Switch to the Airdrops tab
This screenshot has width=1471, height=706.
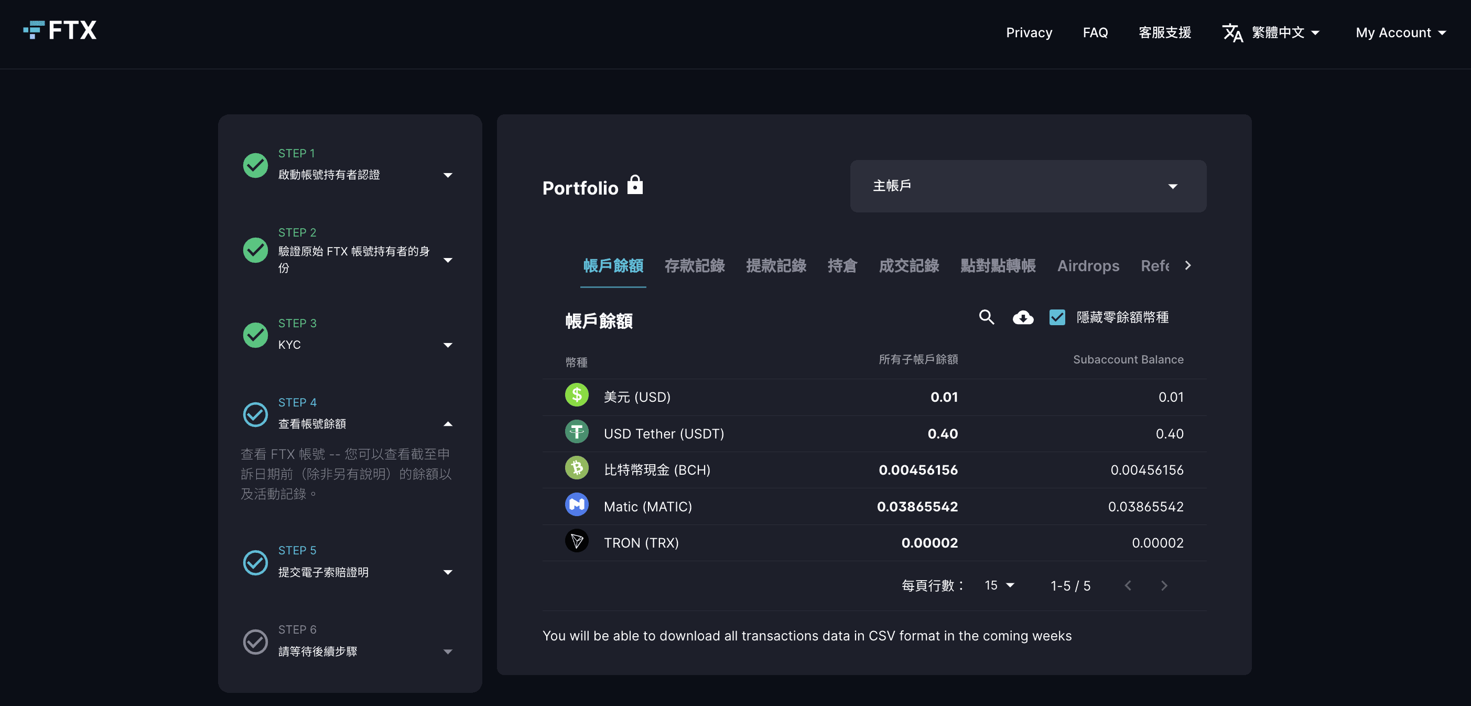[x=1088, y=265]
